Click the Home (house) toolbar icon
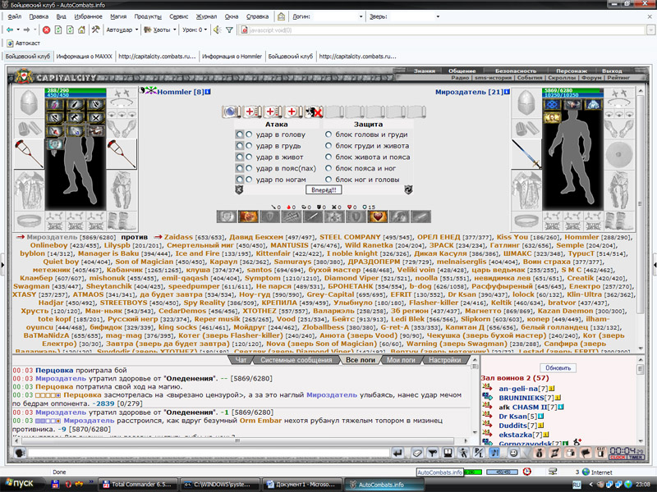The image size is (657, 492). pyautogui.click(x=81, y=30)
